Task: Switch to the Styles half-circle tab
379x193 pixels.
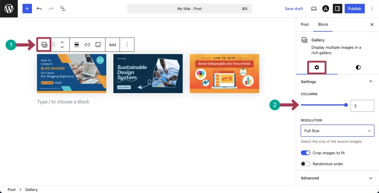Action: (x=358, y=67)
